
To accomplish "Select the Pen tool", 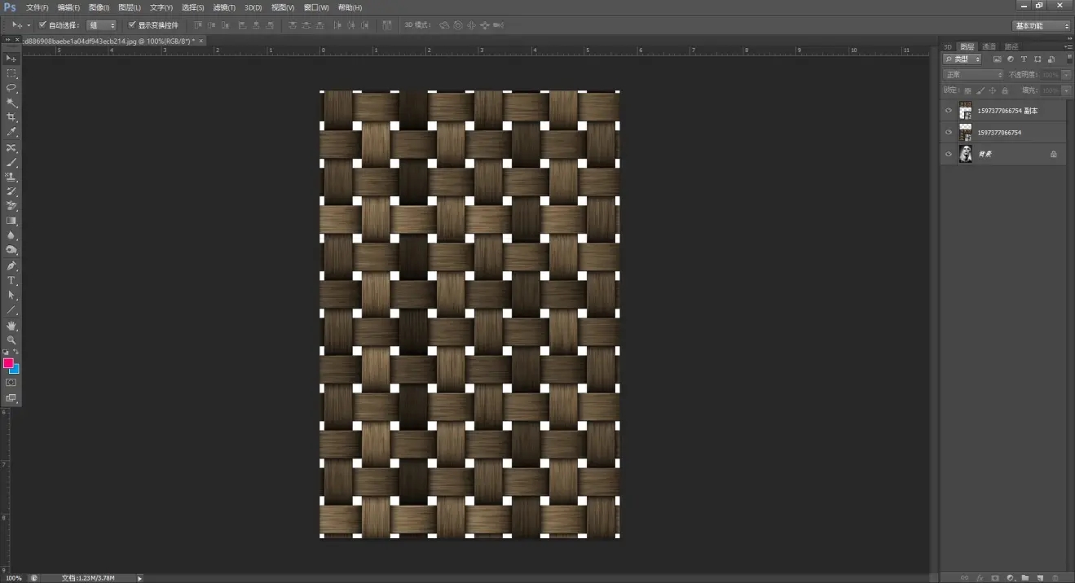I will (x=11, y=266).
